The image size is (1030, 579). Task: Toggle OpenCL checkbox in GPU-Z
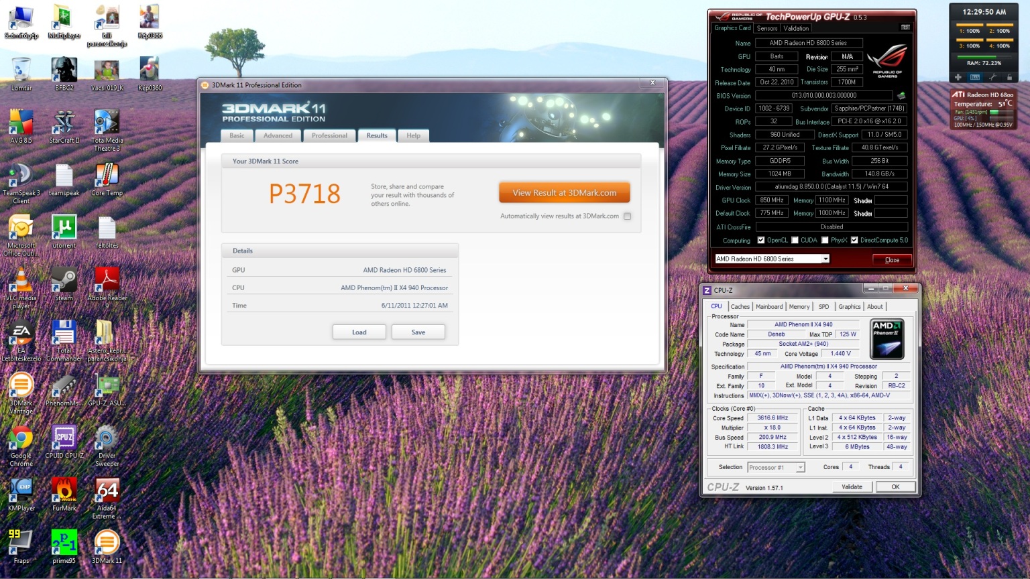pyautogui.click(x=761, y=240)
